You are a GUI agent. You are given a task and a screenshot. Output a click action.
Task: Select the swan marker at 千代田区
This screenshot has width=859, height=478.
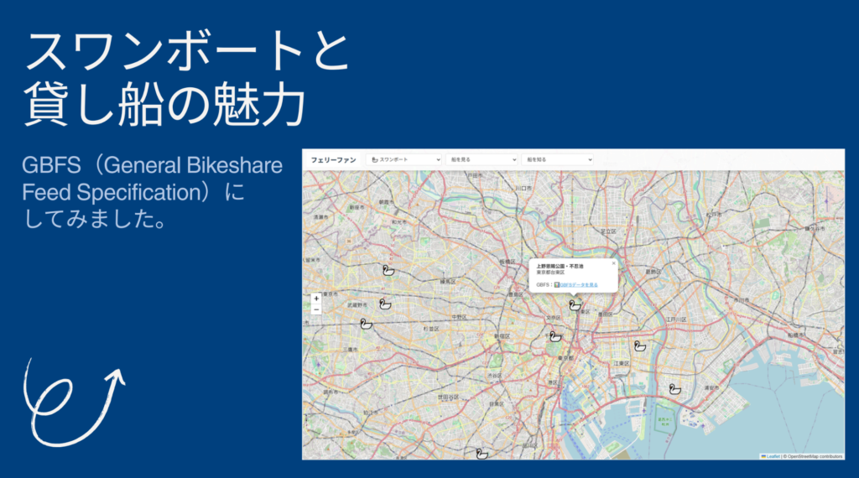(x=554, y=336)
